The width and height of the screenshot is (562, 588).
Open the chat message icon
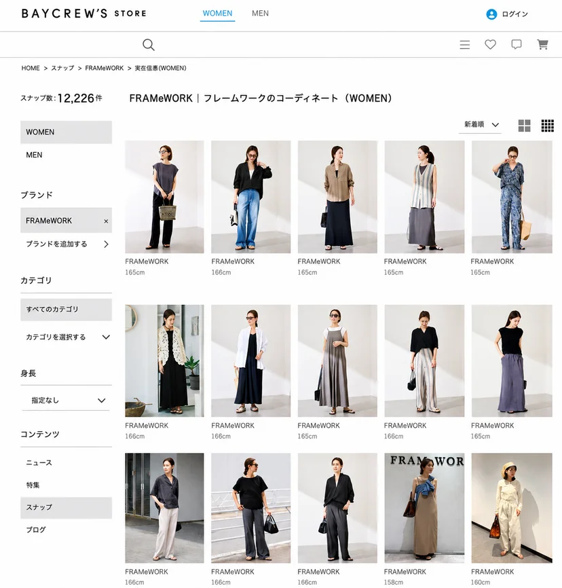tap(517, 45)
